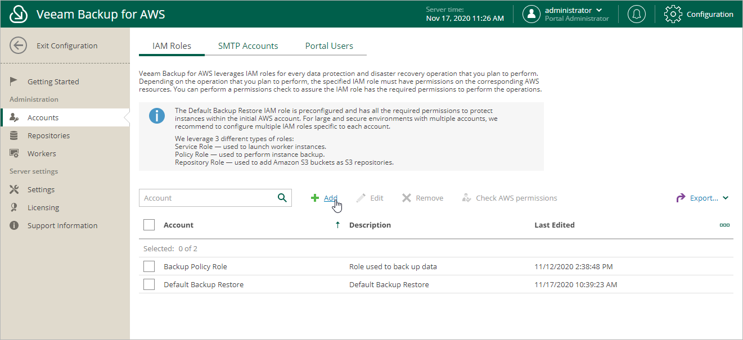Toggle the select-all checkbox in table header
Viewport: 743px width, 340px height.
149,225
